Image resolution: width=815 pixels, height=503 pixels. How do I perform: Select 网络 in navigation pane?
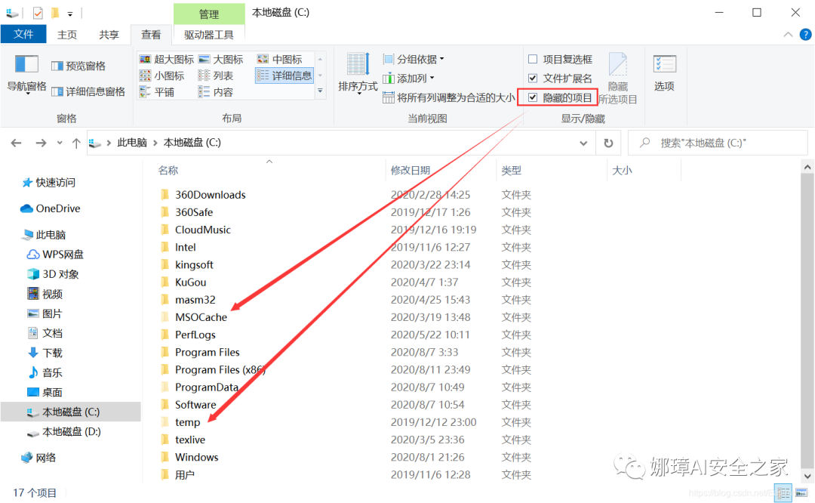pyautogui.click(x=38, y=458)
